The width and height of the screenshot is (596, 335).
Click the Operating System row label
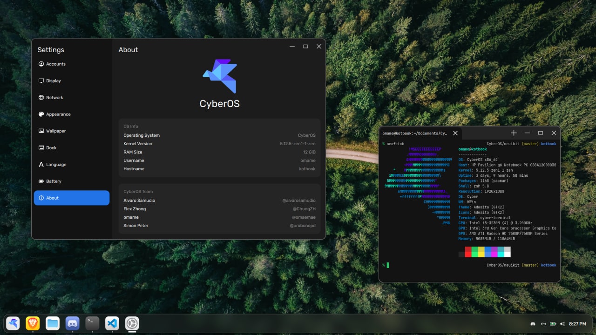pos(142,135)
